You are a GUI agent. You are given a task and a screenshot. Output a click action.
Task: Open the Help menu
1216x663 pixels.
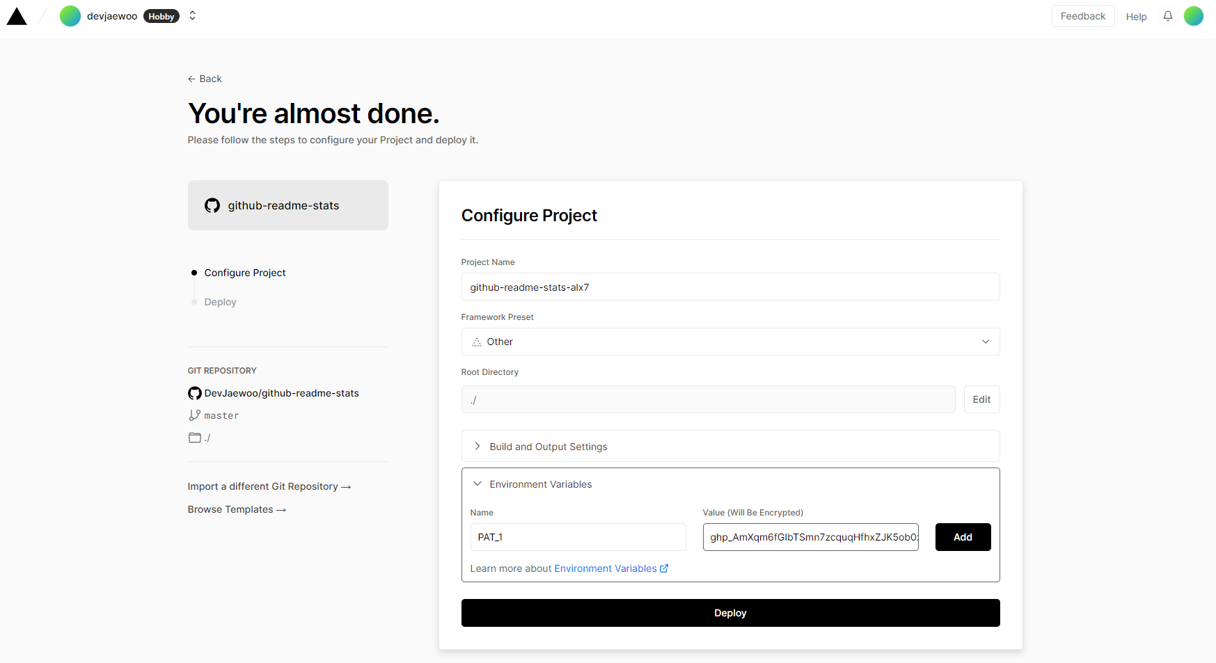tap(1136, 17)
